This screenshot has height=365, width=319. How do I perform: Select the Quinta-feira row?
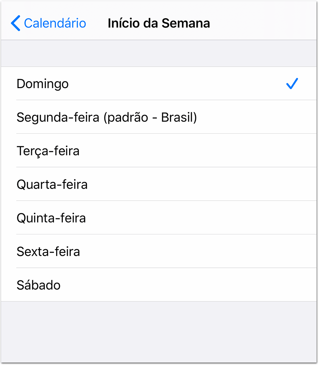159,217
